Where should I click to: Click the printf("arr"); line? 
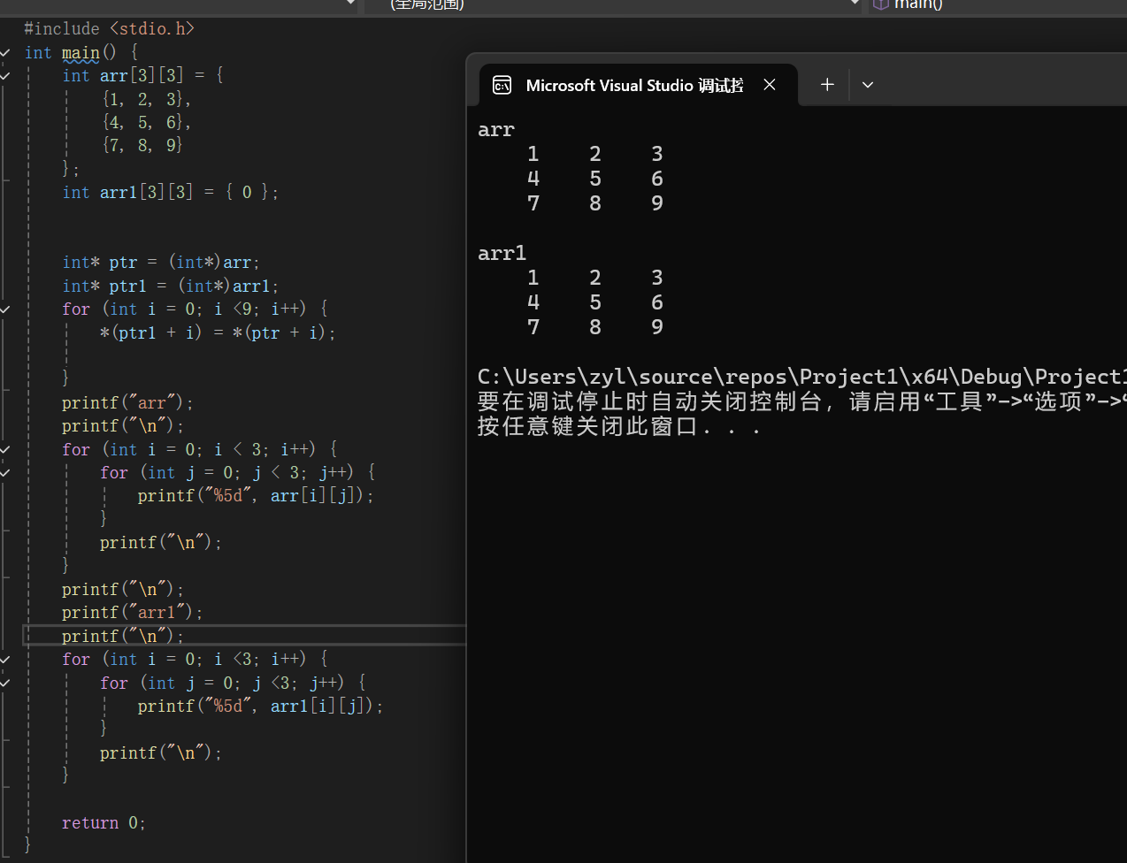pyautogui.click(x=127, y=403)
